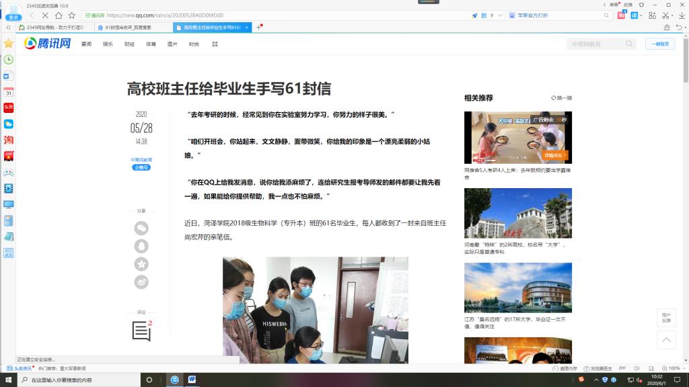
Task: Stop loading the page with the X button
Action: [45, 15]
